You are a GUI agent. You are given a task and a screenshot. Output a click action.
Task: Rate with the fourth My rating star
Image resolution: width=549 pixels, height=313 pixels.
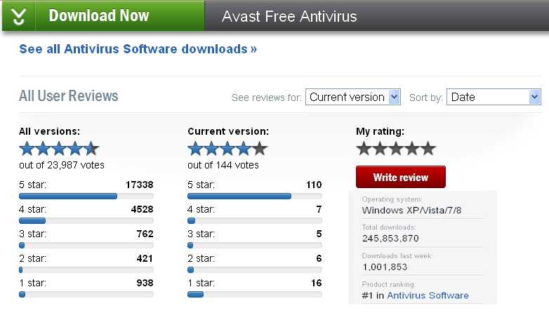[x=412, y=148]
